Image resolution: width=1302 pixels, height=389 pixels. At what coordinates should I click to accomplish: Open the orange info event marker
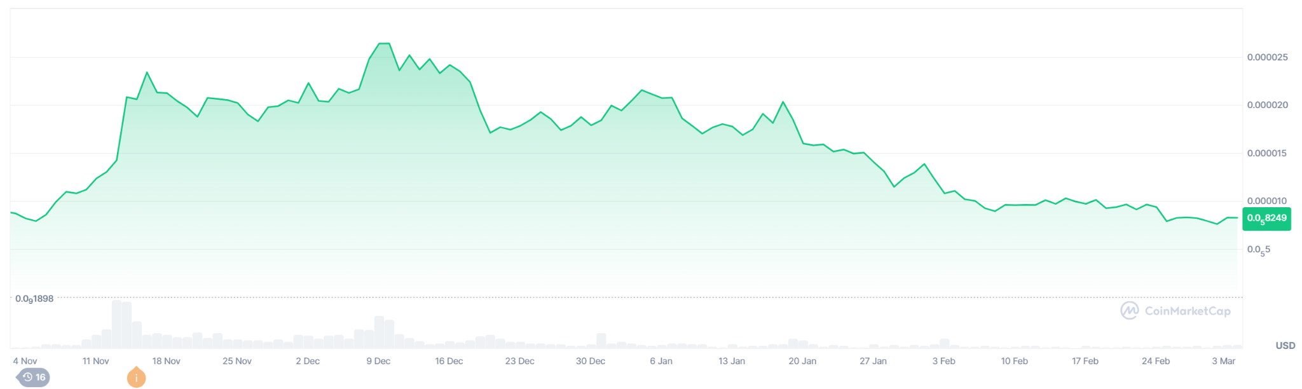coord(136,378)
